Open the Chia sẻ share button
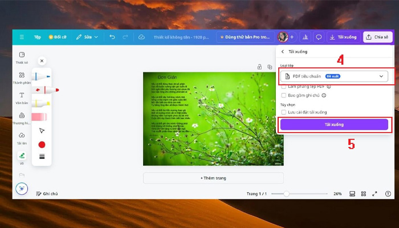The width and height of the screenshot is (399, 228). click(377, 37)
